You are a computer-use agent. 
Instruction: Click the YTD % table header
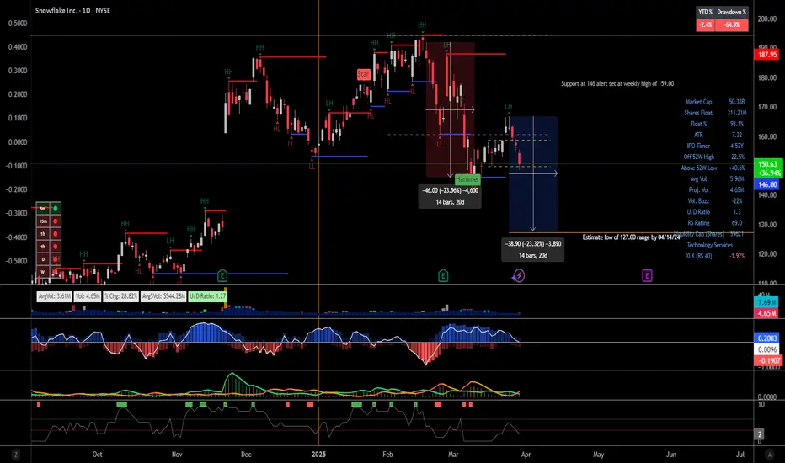(x=705, y=12)
